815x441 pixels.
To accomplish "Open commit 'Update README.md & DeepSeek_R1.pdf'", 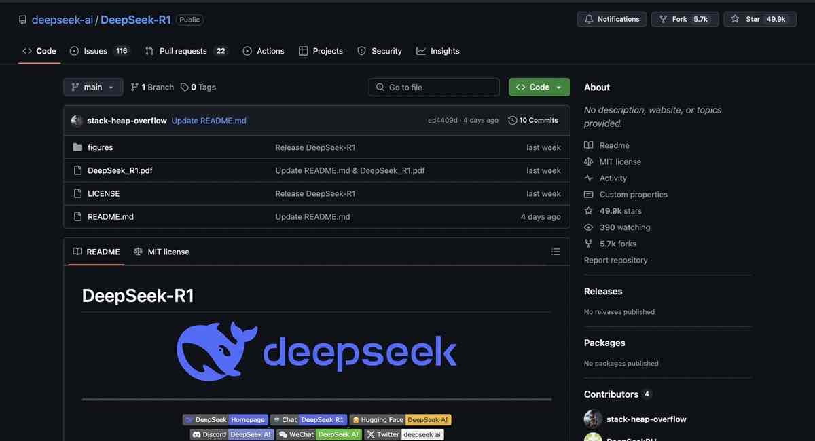I will pos(350,170).
